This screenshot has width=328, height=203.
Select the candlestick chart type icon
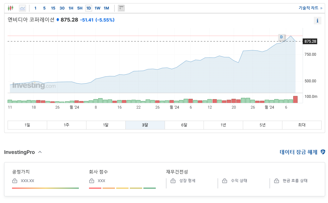point(11,8)
